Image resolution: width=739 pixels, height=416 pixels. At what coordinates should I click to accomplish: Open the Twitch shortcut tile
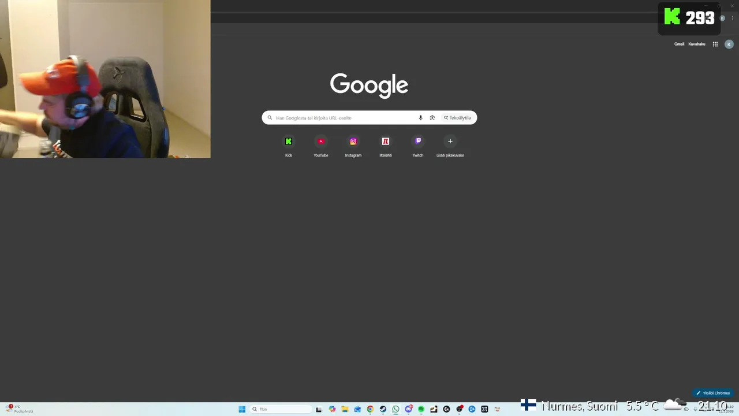[418, 146]
